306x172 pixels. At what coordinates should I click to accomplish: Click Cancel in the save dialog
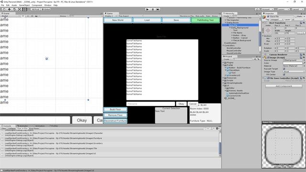click(x=193, y=104)
